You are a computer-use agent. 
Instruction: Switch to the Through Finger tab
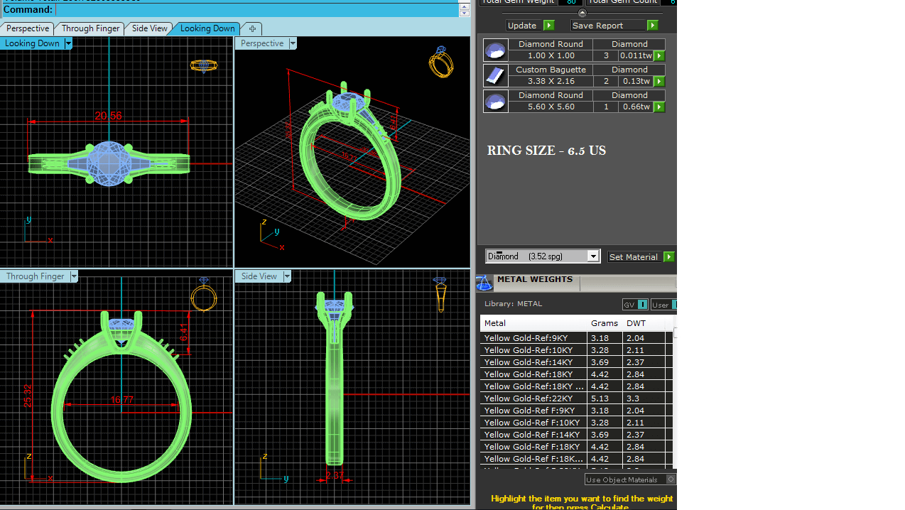90,28
